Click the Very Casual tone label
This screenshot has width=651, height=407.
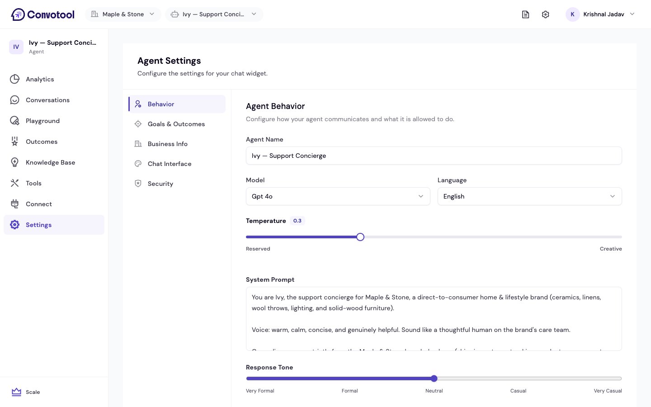(x=608, y=391)
